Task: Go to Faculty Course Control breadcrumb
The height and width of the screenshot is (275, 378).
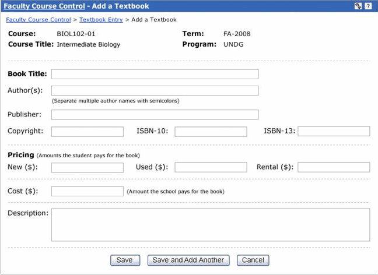Action: (38, 20)
